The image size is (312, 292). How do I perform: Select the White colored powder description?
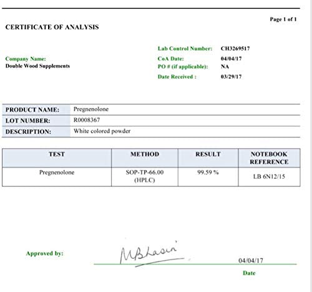point(102,131)
